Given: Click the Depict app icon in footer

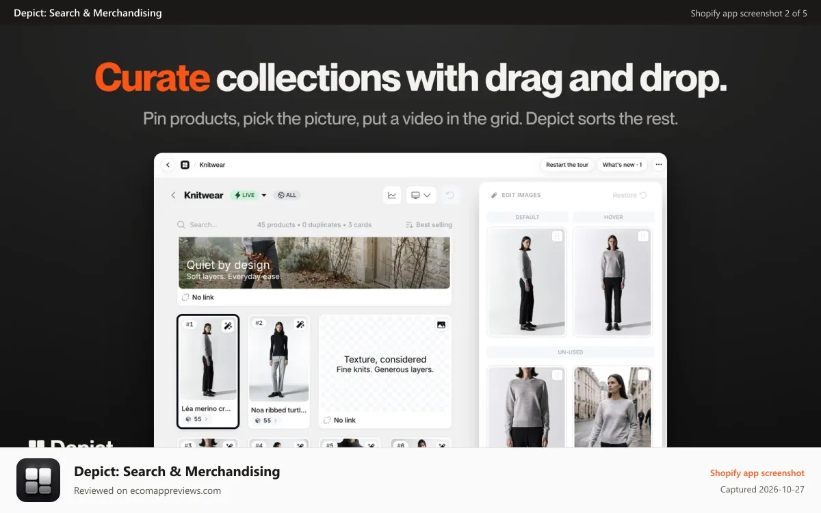Looking at the screenshot, I should [x=38, y=480].
